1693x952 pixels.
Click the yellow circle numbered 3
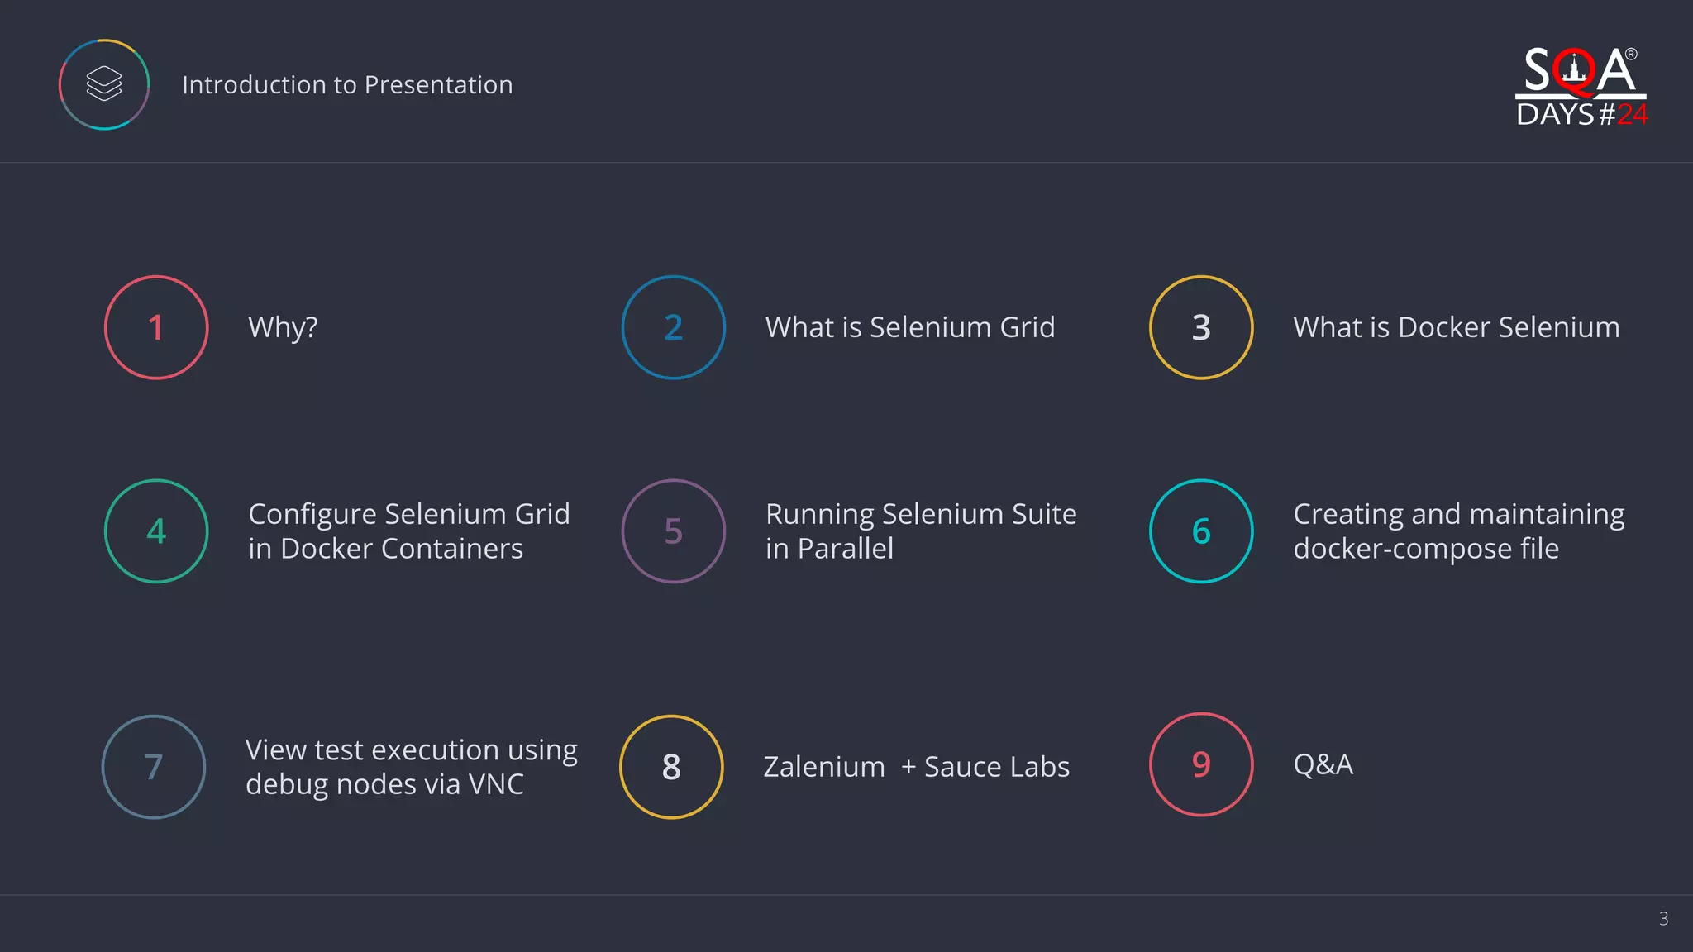coord(1201,327)
